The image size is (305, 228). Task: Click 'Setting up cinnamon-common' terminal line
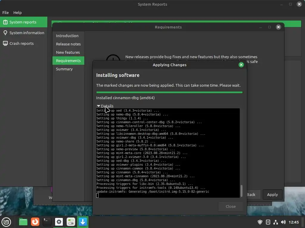click(138, 169)
